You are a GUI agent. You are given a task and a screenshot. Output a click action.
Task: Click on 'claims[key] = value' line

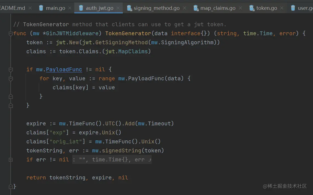(84, 87)
